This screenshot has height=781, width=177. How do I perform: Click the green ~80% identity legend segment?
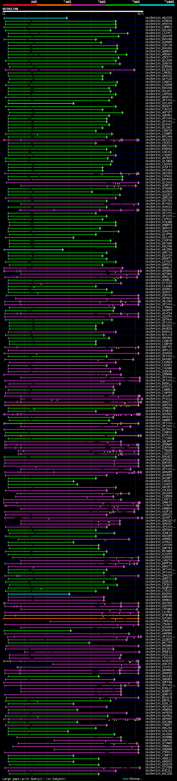pos(123,5)
